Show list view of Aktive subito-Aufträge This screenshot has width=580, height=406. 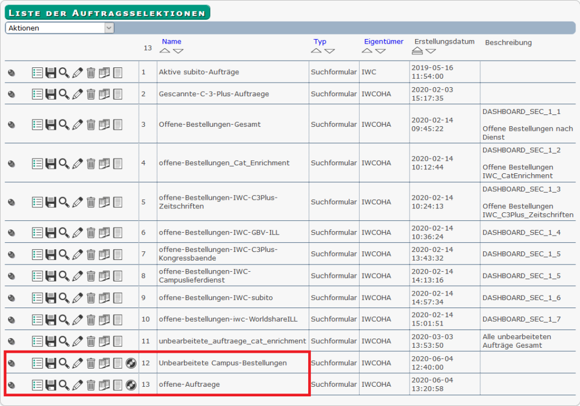37,72
